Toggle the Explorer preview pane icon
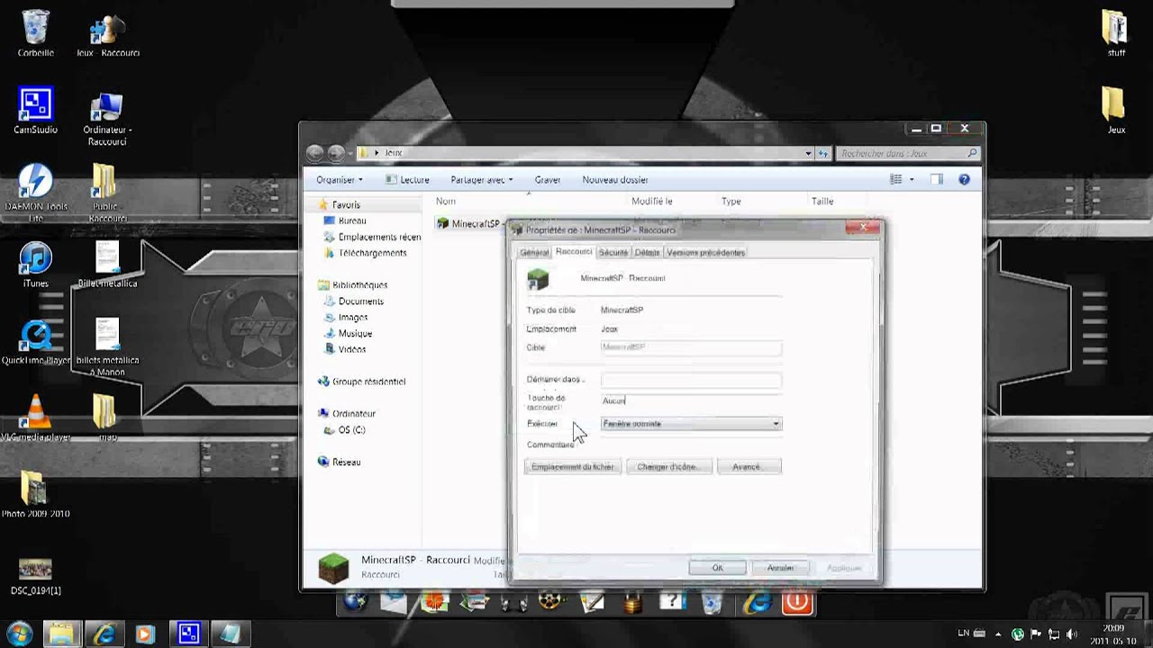This screenshot has width=1153, height=648. click(x=936, y=179)
